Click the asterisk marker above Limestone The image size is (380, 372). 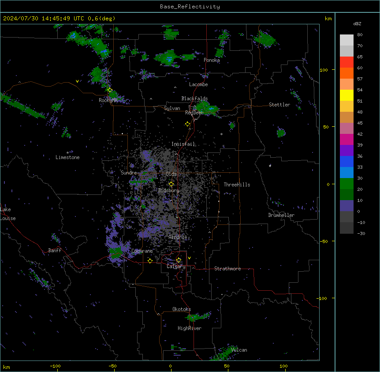click(67, 153)
